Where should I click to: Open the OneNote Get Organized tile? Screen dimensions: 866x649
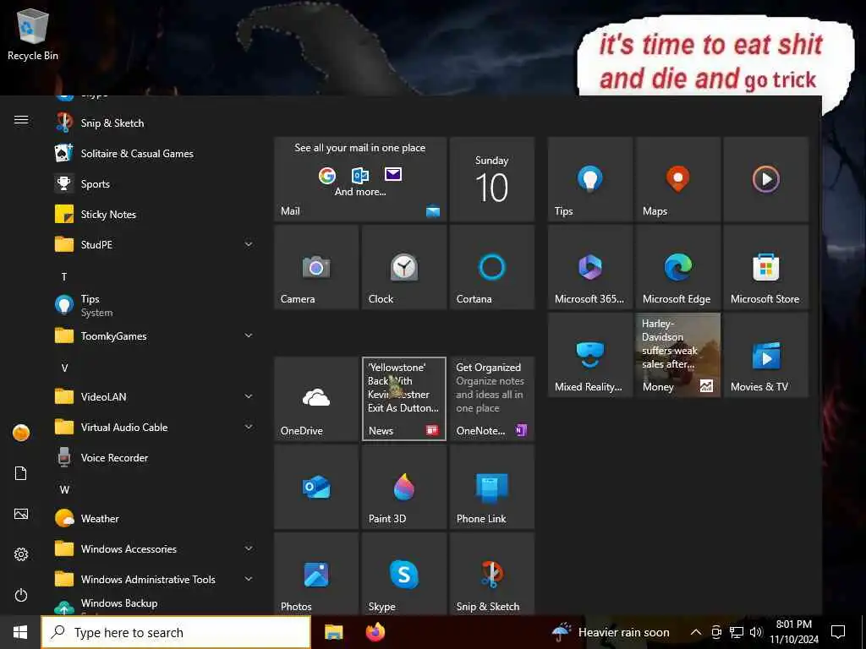coord(491,399)
